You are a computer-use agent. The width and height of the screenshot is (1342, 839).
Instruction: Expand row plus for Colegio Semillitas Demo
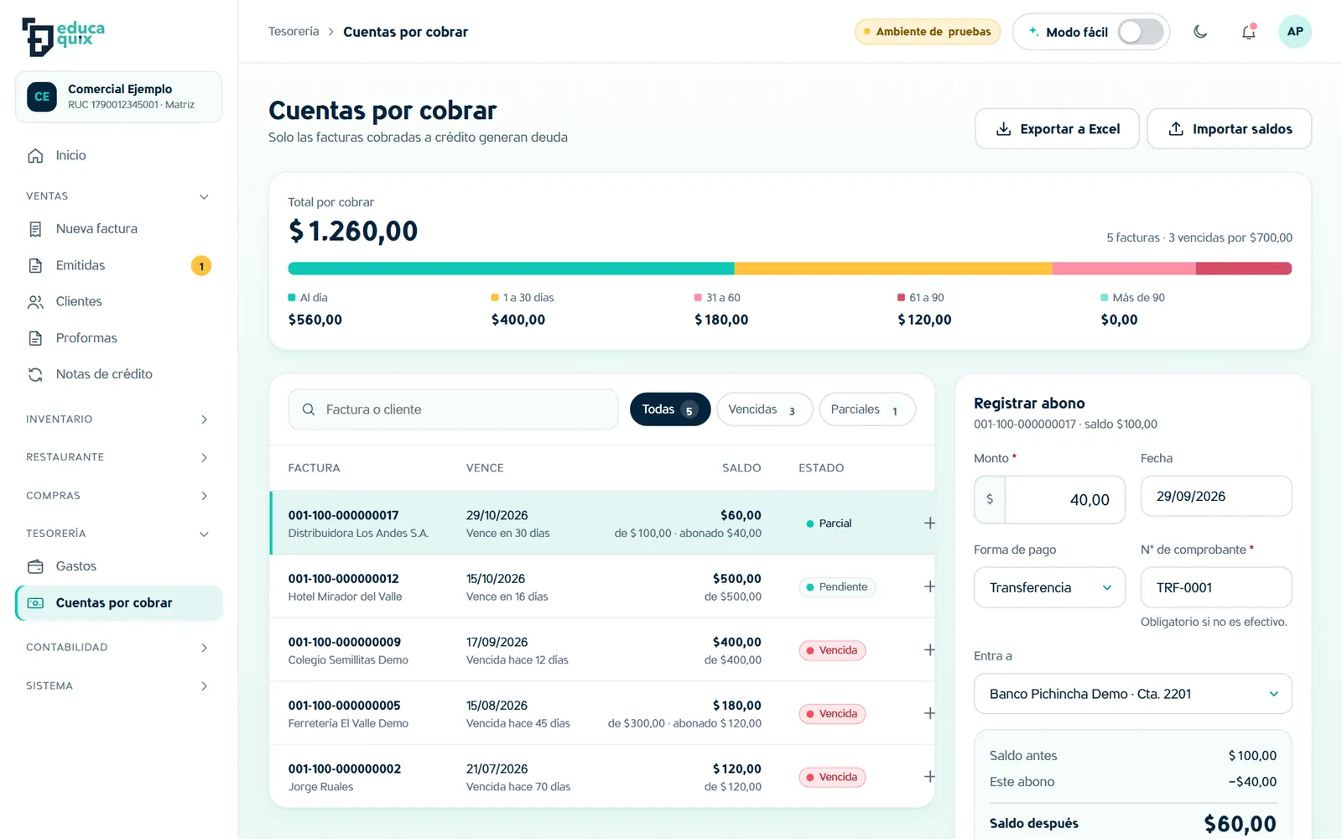[929, 650]
